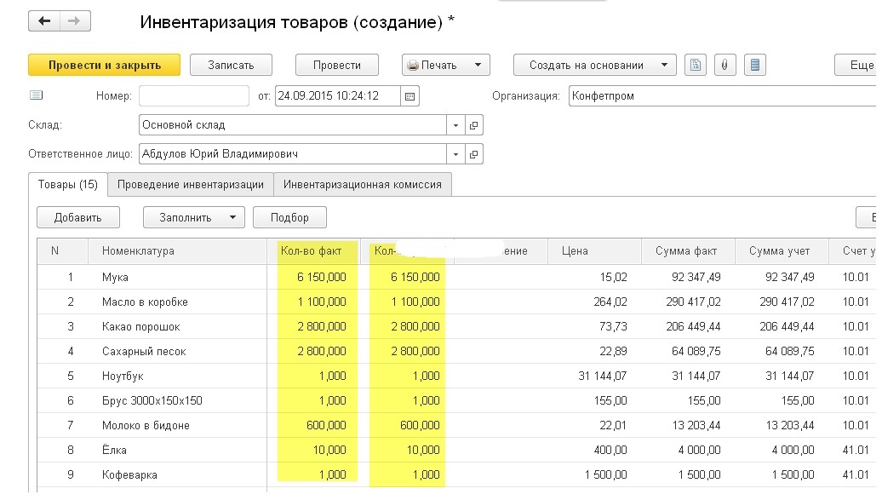Click the Организация field Конфетпром
Screen dimensions: 882x500
[x=722, y=95]
